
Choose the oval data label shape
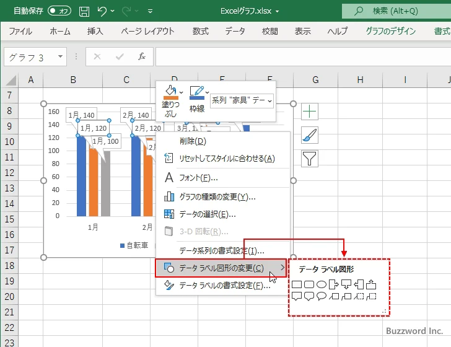(x=322, y=284)
